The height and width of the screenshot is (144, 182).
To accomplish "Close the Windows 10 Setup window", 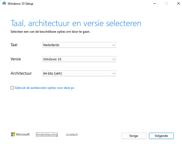I will pos(178,4).
